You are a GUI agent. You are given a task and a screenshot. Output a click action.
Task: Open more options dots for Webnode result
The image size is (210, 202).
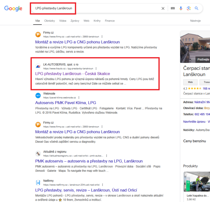click(x=79, y=98)
